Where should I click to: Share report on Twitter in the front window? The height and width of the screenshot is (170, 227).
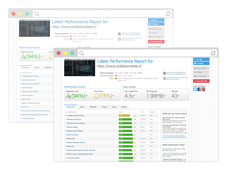pyautogui.click(x=195, y=89)
